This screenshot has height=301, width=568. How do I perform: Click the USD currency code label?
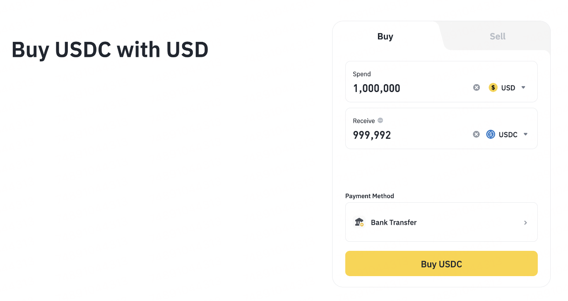click(x=508, y=88)
